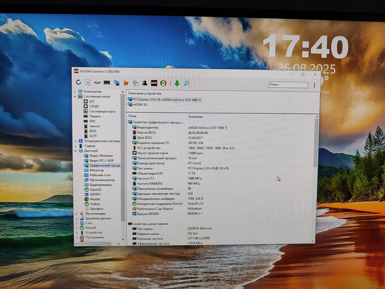Click tree panel scrollbar up arrow
The width and height of the screenshot is (385, 289).
click(x=123, y=92)
